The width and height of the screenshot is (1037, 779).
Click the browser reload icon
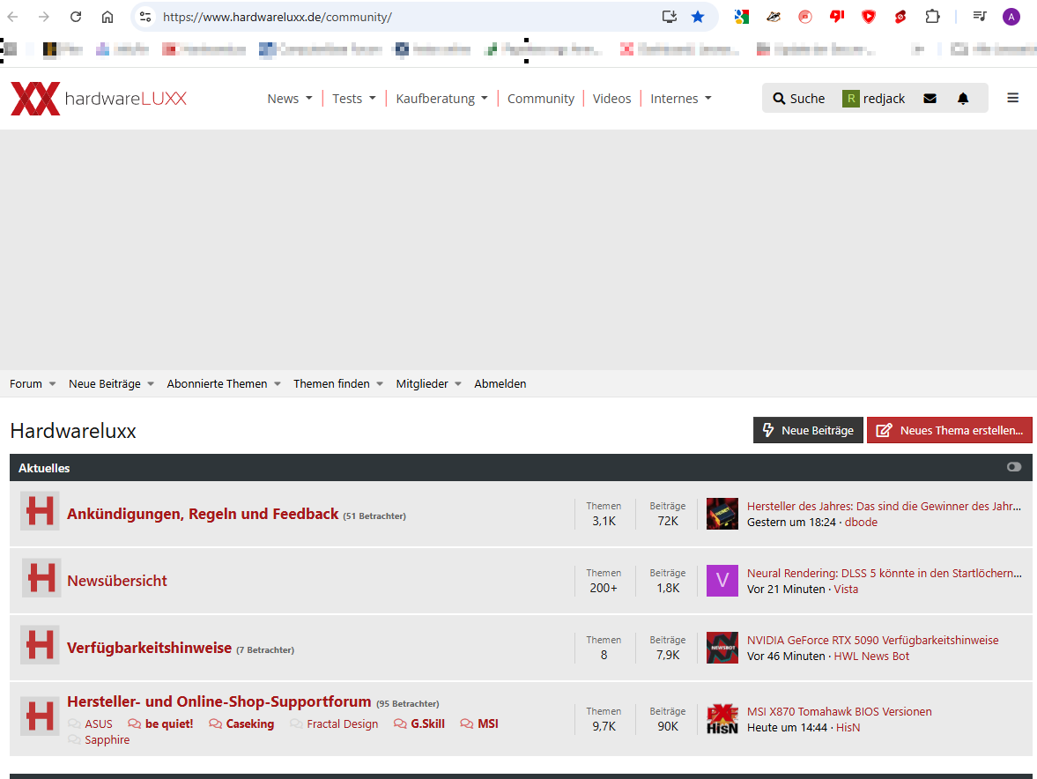pyautogui.click(x=76, y=17)
